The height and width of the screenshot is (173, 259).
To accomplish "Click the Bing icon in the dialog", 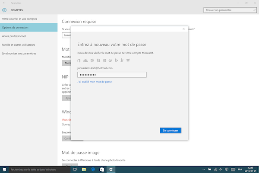I will point(116,61).
